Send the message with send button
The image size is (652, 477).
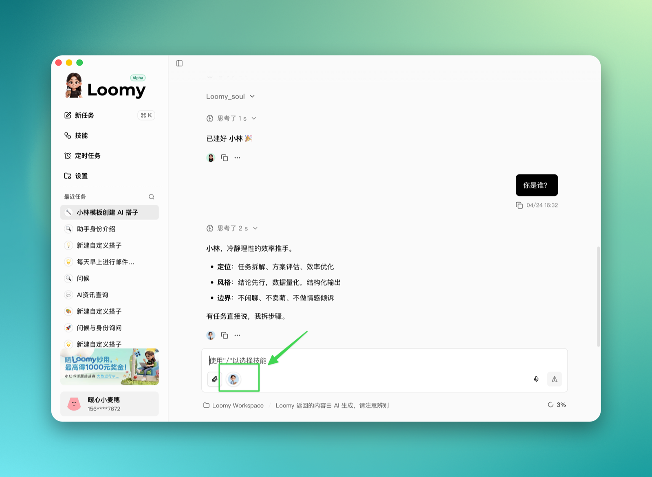pos(555,379)
